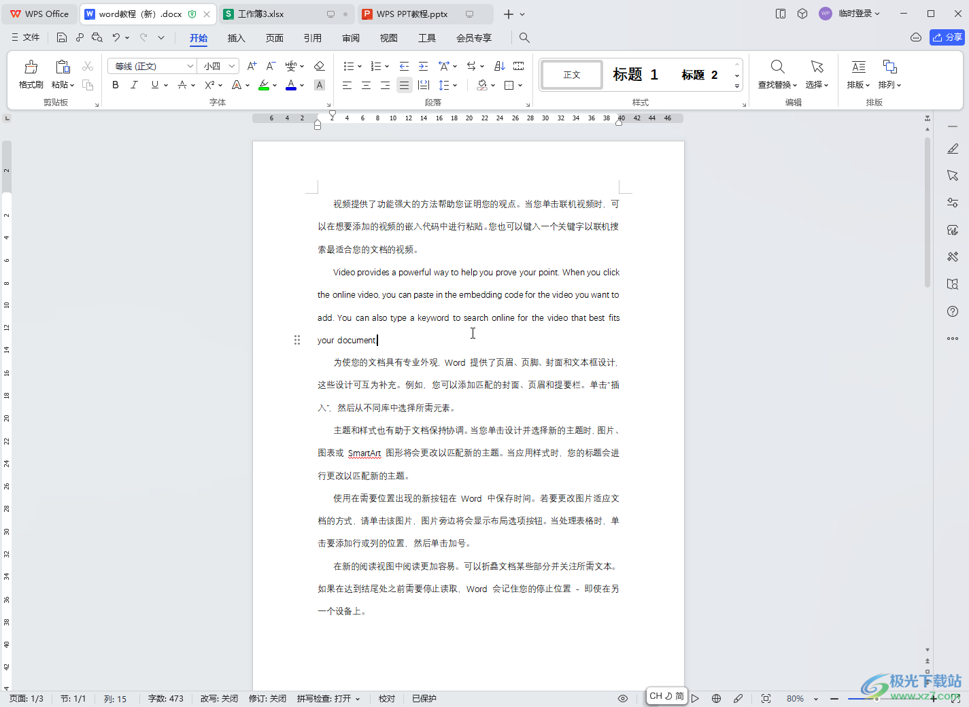Screen dimensions: 969x707
Task: Expand the bullet list dropdown arrow
Action: tap(360, 67)
